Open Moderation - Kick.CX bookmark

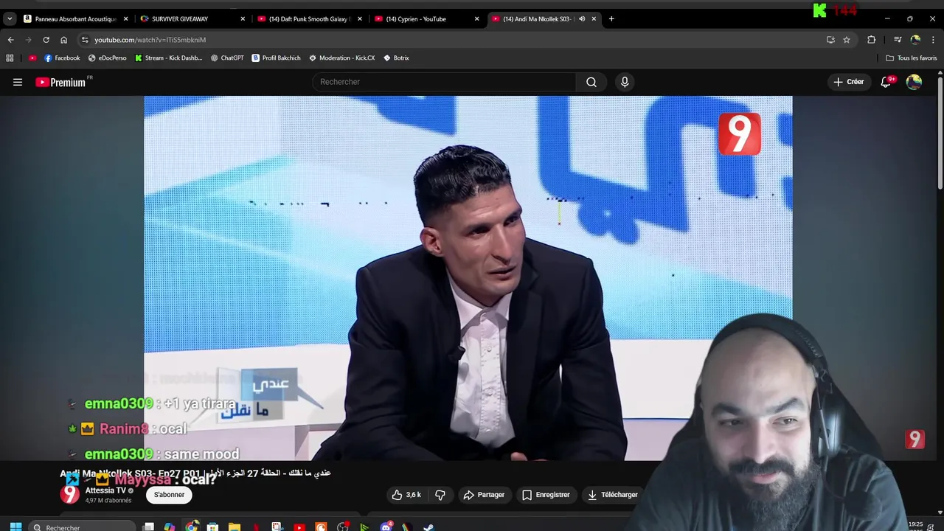point(341,58)
